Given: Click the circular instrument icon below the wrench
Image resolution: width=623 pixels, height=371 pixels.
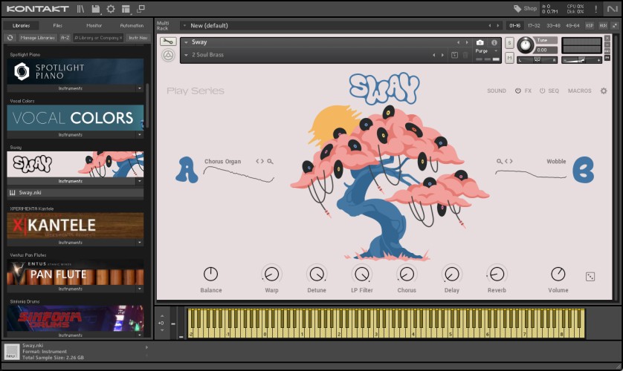Looking at the screenshot, I should (x=168, y=55).
